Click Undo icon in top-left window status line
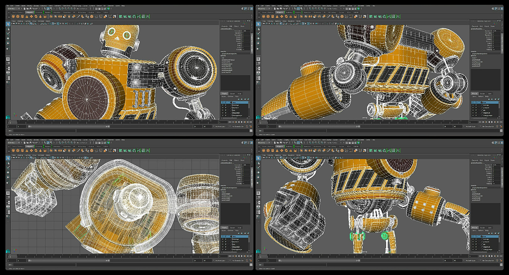 pos(34,8)
